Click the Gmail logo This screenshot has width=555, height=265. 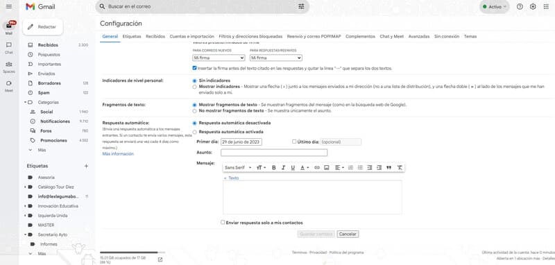click(41, 7)
